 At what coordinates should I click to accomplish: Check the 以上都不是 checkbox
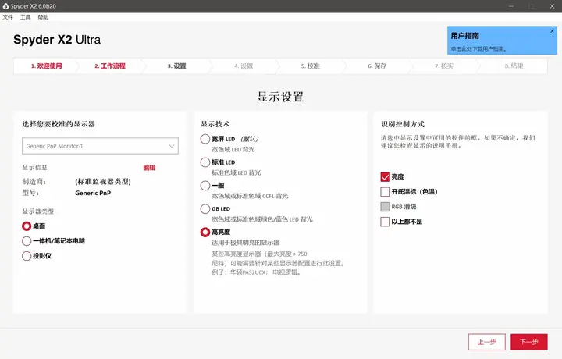pyautogui.click(x=386, y=222)
